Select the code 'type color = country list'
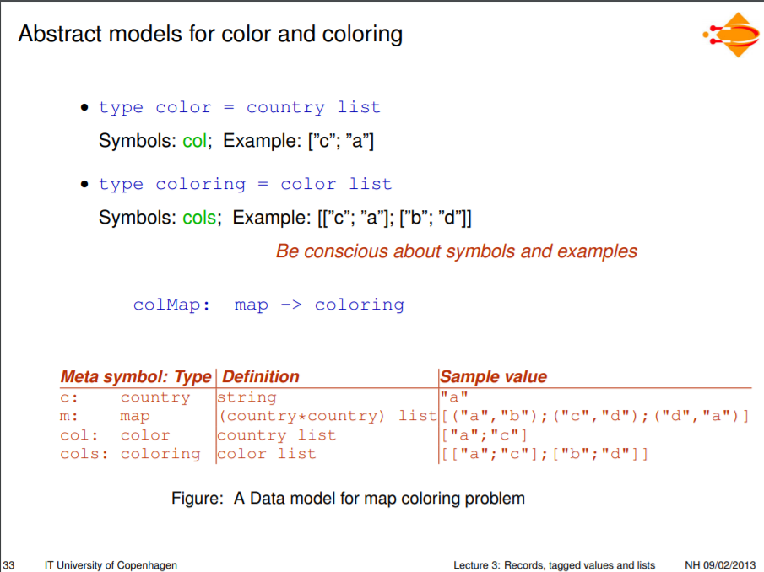 tap(239, 108)
